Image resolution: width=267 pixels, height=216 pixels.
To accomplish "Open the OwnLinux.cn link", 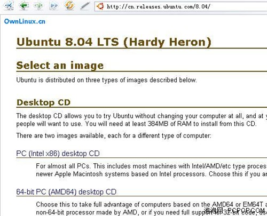I will point(25,21).
